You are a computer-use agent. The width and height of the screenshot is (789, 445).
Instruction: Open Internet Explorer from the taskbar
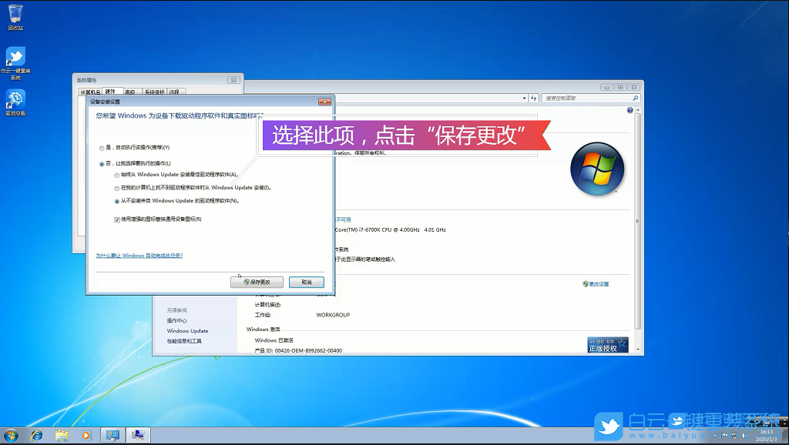pyautogui.click(x=36, y=436)
